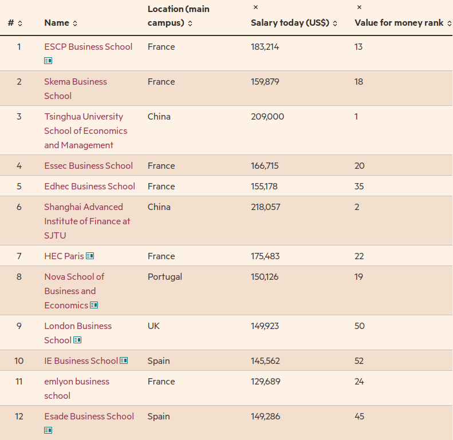Viewport: 453px width, 440px height.
Task: Open Shanghai Advanced Institute of Finance link
Action: point(87,221)
